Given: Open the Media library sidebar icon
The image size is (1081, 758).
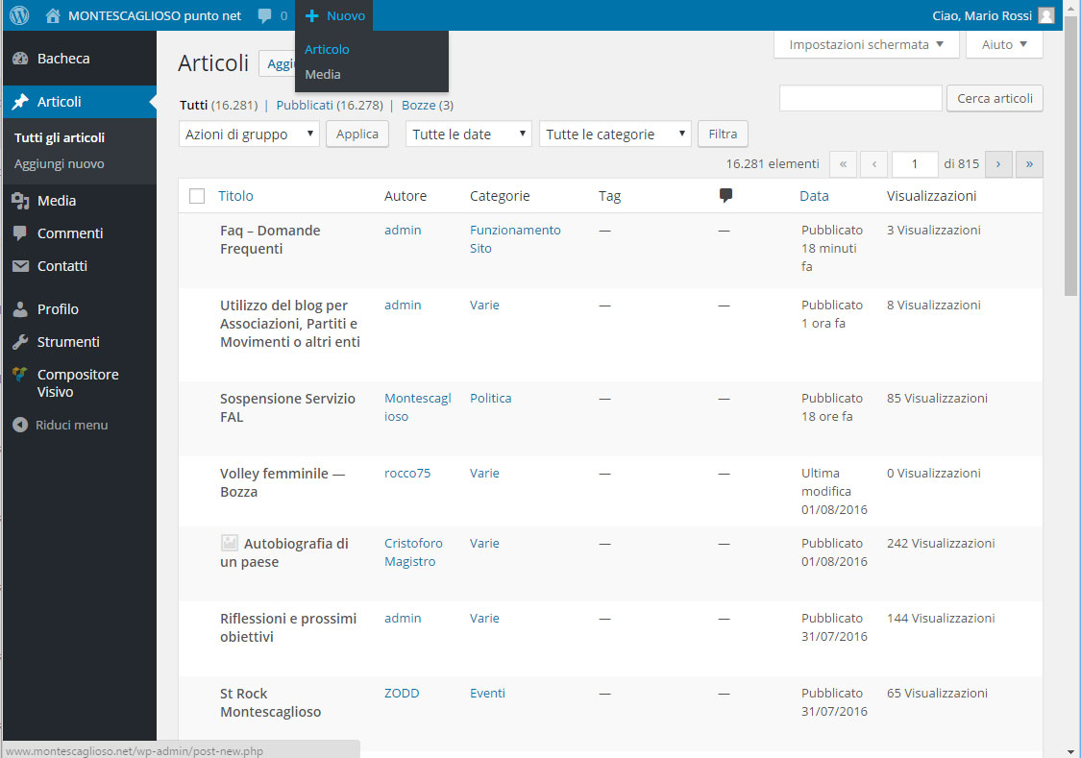Looking at the screenshot, I should pos(20,201).
